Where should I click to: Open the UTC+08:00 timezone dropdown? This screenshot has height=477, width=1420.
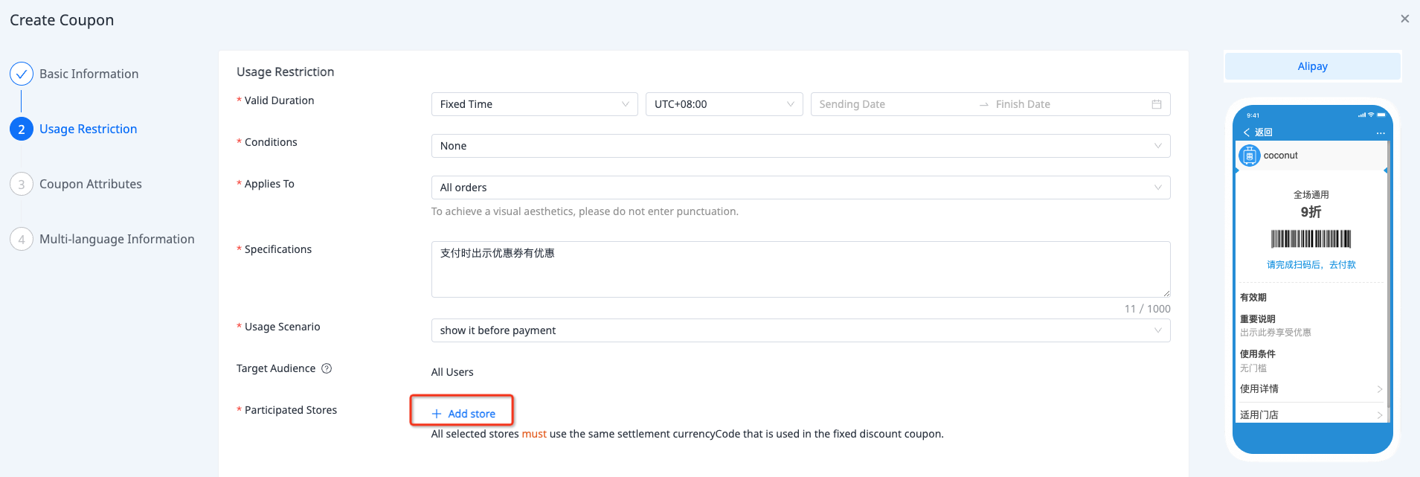pos(724,104)
